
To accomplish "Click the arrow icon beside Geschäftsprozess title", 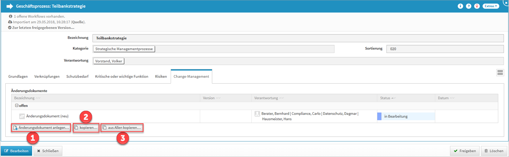I will [10, 6].
